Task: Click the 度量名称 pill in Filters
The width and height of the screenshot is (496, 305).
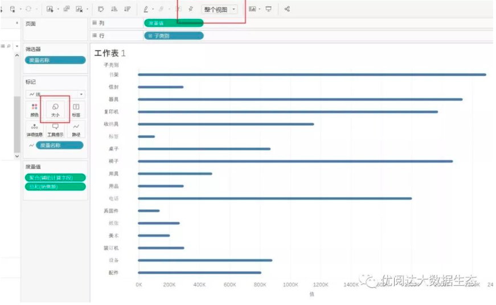Action: coord(55,60)
